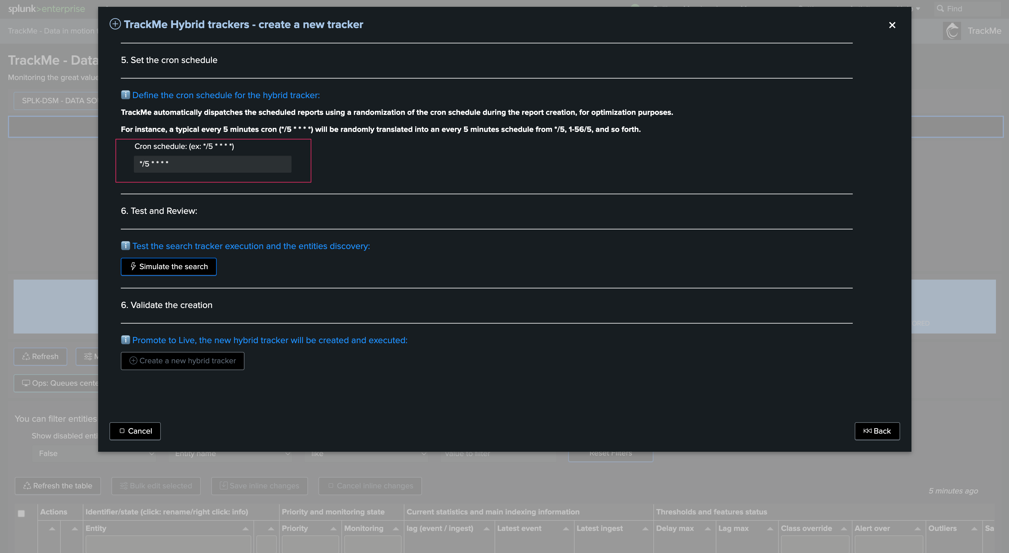Viewport: 1009px width, 553px height.
Task: Open the like operator dropdown
Action: pos(366,453)
